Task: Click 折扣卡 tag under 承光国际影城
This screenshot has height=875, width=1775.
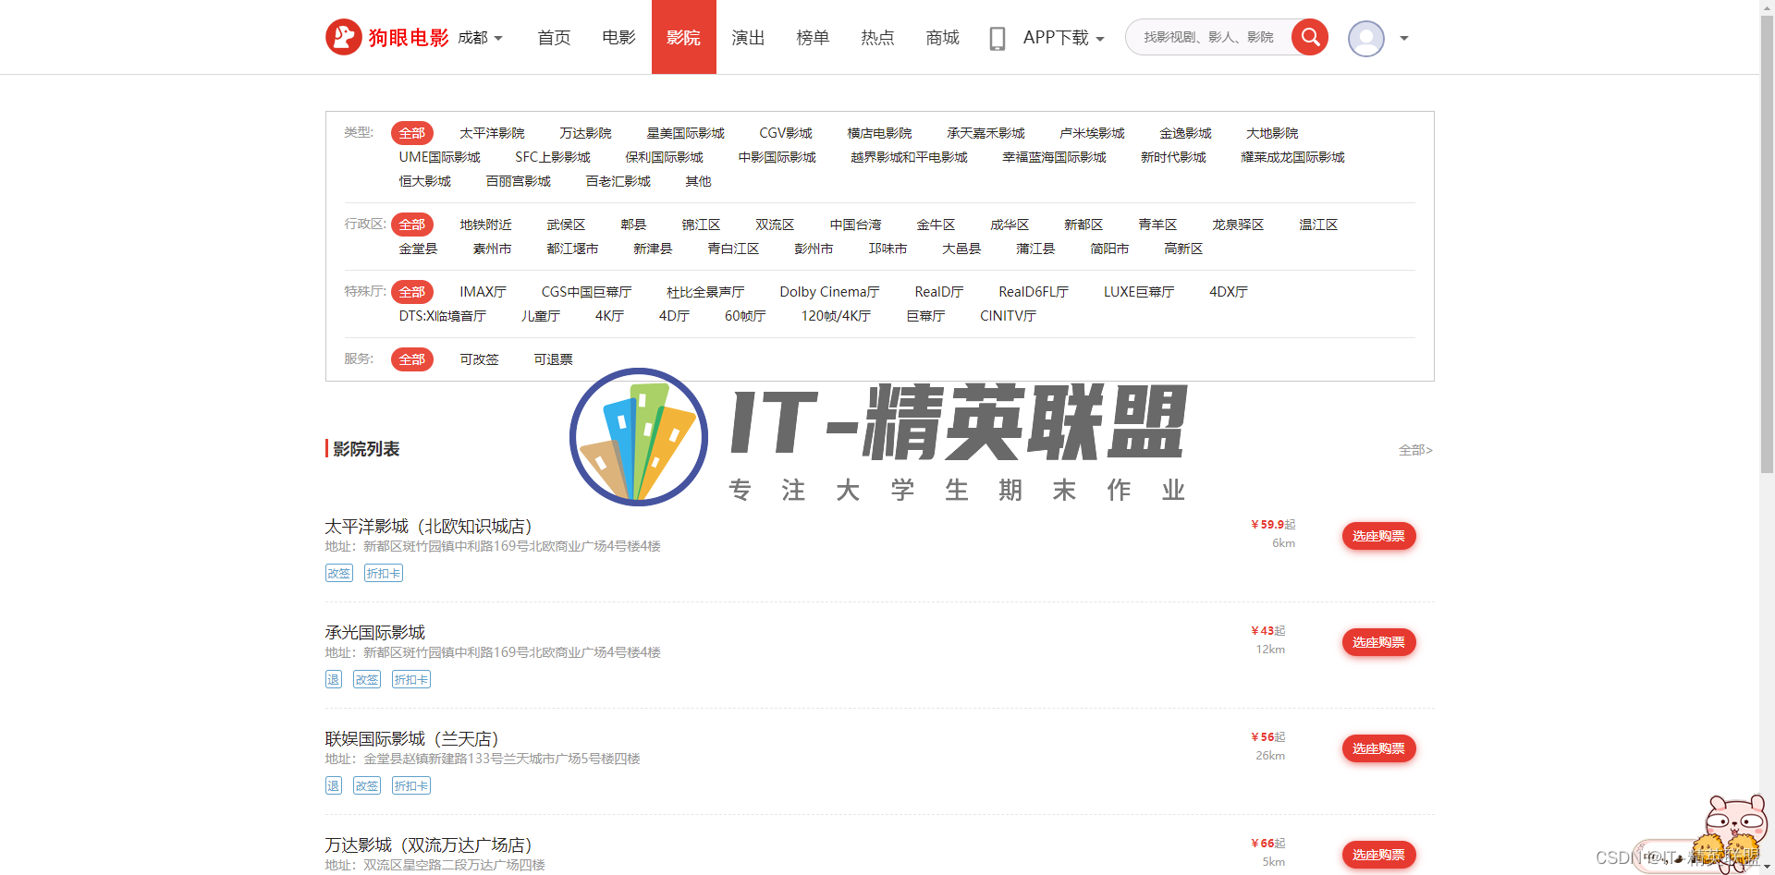Action: tap(411, 679)
